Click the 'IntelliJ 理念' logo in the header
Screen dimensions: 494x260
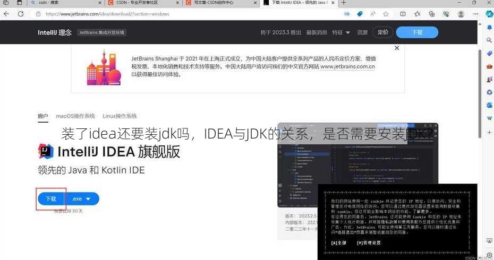pyautogui.click(x=55, y=32)
